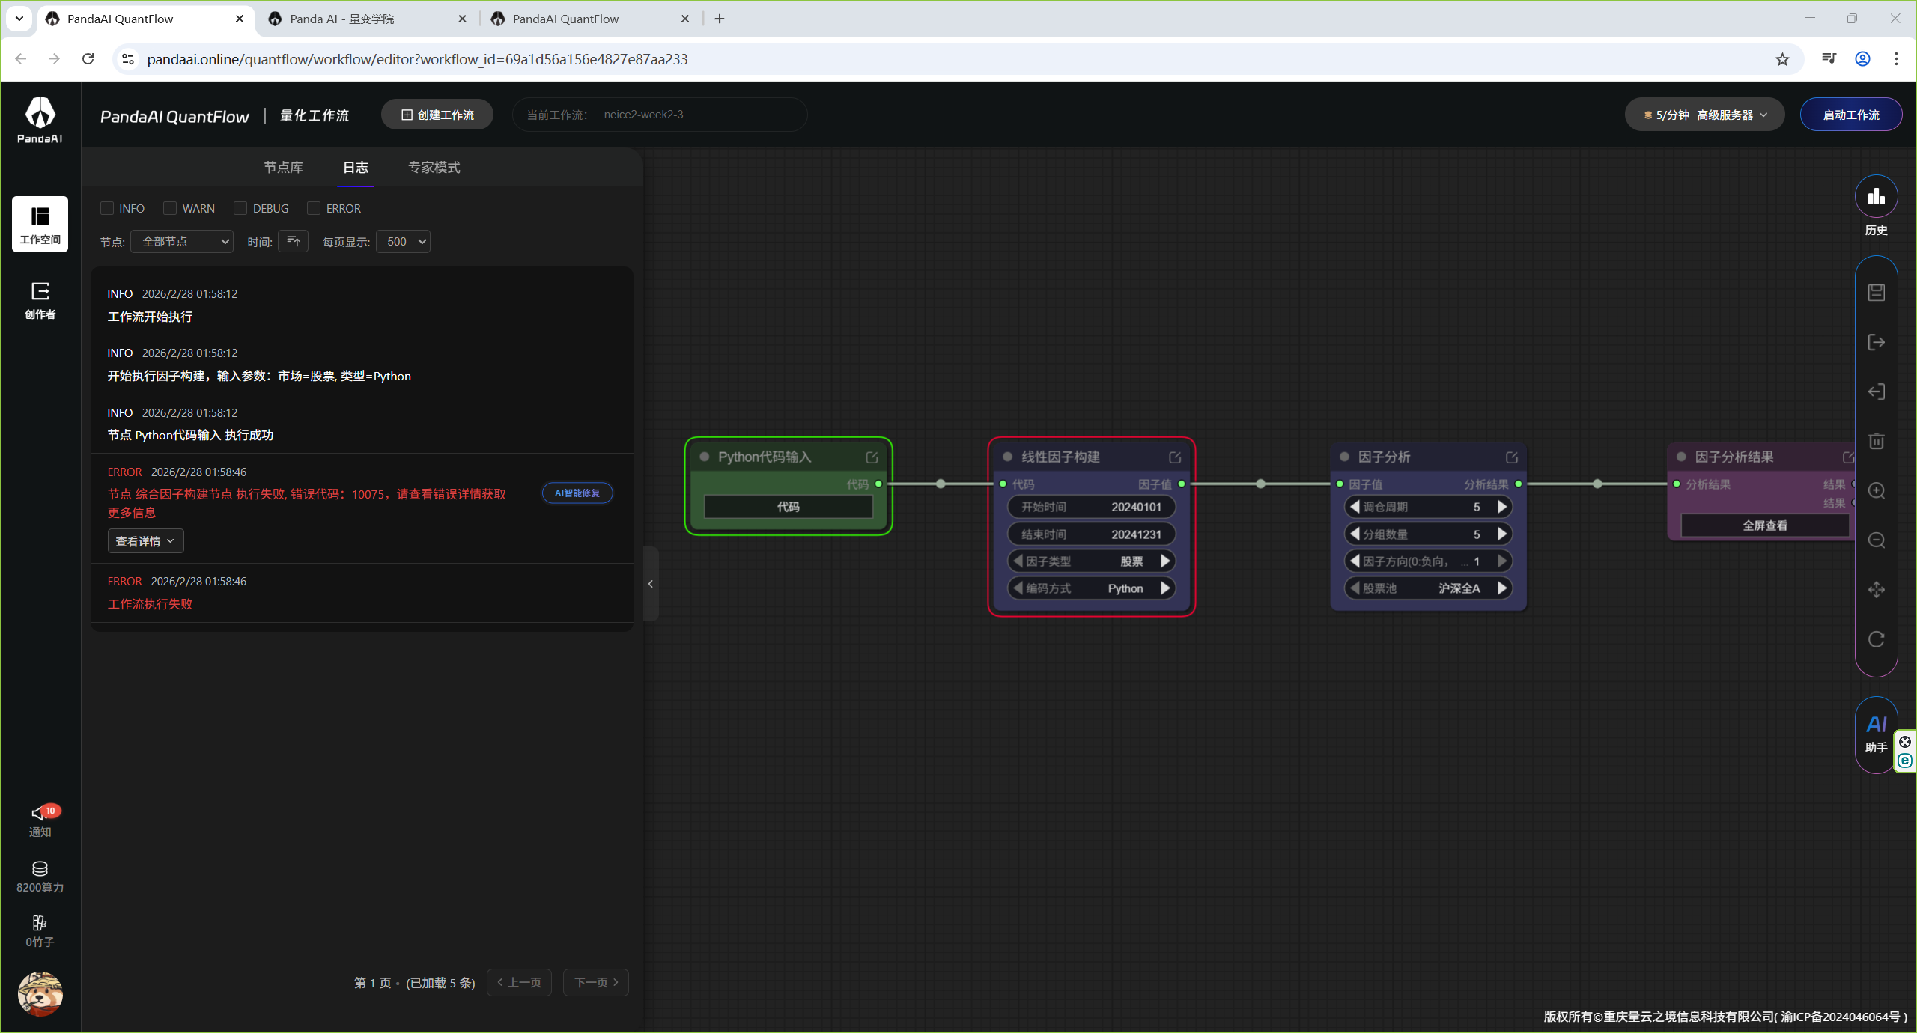Open the 高级服务器 server dropdown
Image resolution: width=1917 pixels, height=1033 pixels.
click(1704, 115)
